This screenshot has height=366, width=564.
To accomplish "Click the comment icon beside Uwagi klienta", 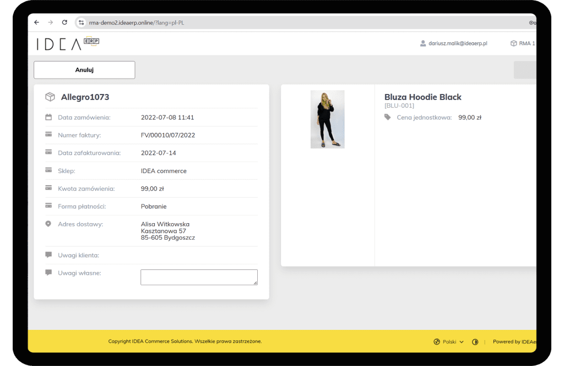I will (x=48, y=255).
